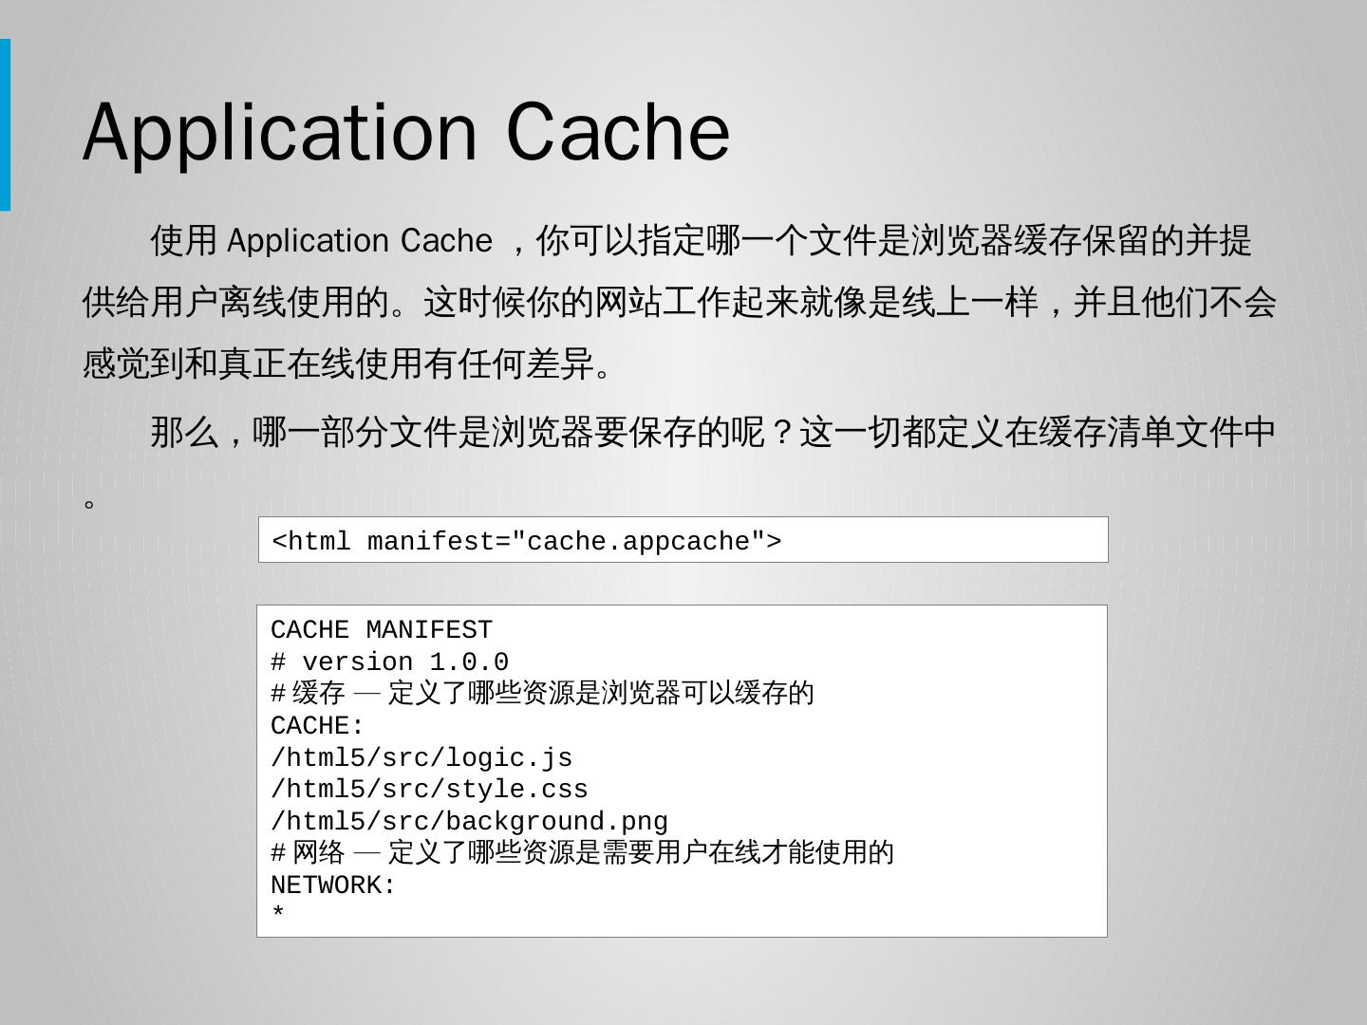Screen dimensions: 1367x1025
Task: Click the 'CACHE:' section header line
Action: (318, 726)
